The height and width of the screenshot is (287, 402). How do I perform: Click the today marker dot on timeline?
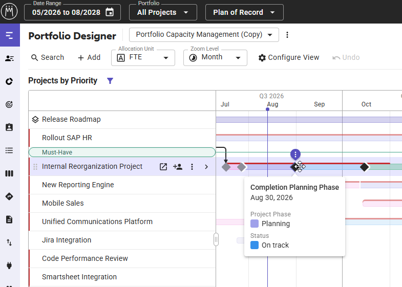[x=267, y=109]
